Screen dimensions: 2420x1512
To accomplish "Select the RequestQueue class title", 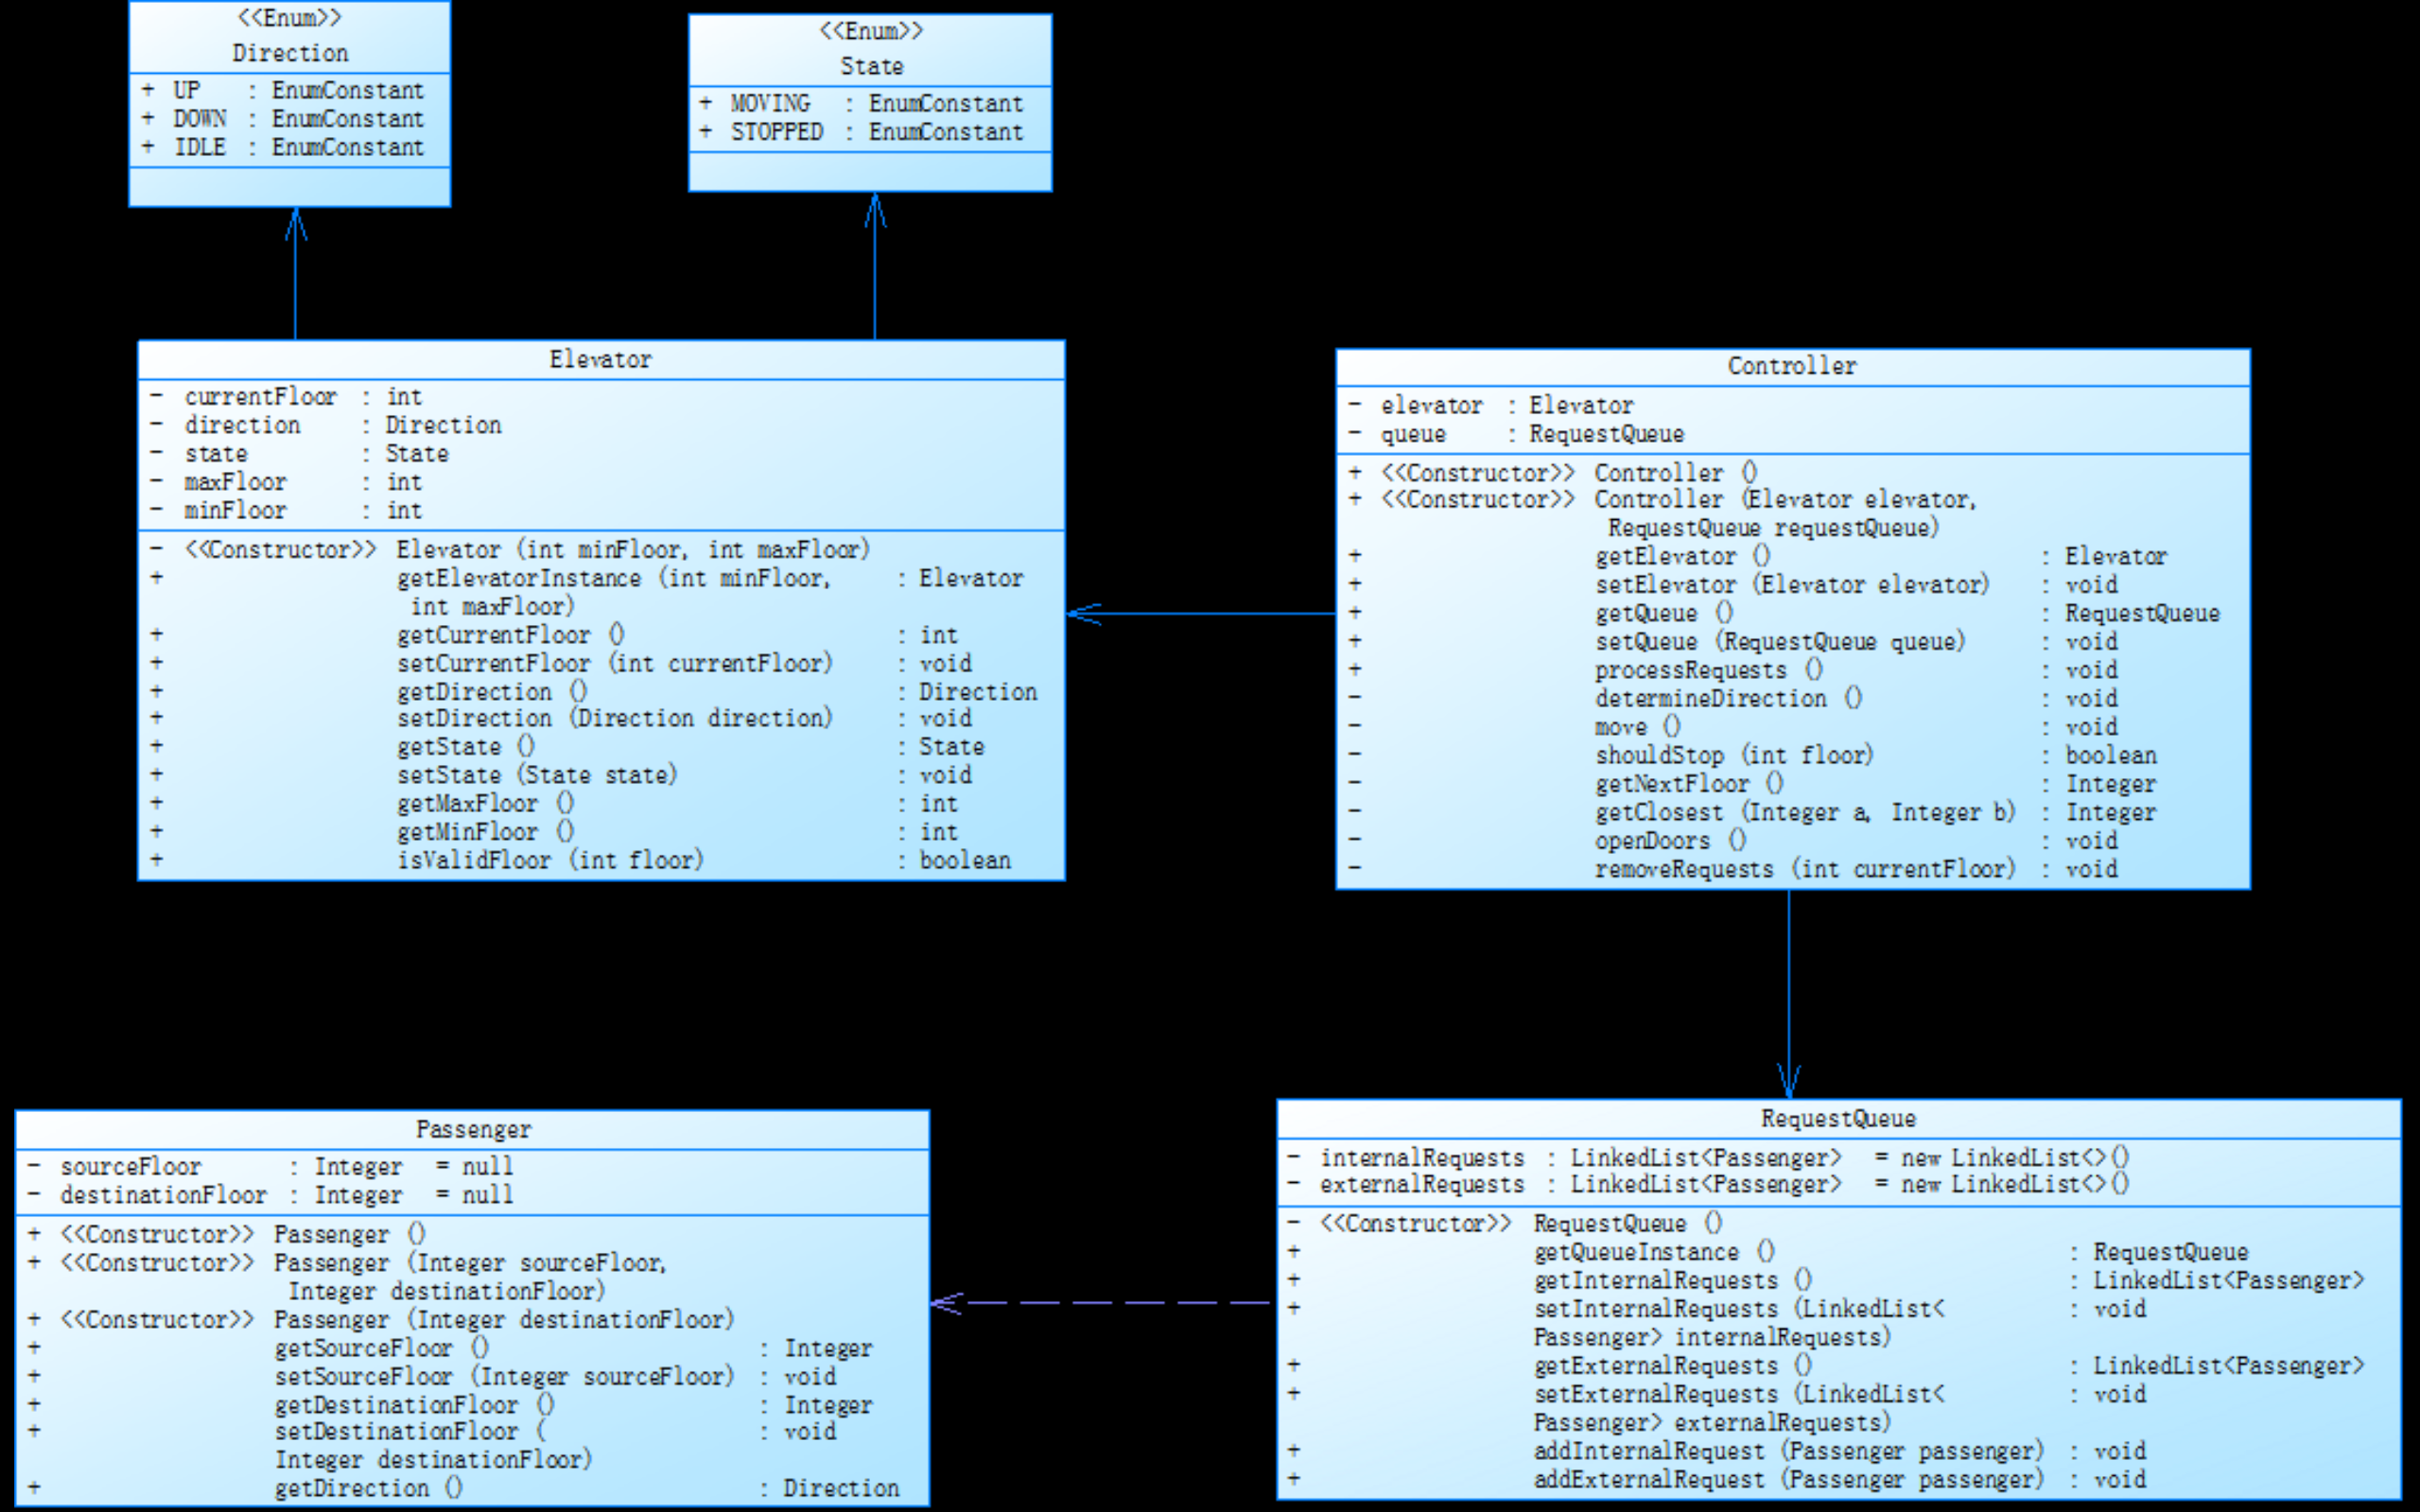I will click(x=1838, y=1119).
